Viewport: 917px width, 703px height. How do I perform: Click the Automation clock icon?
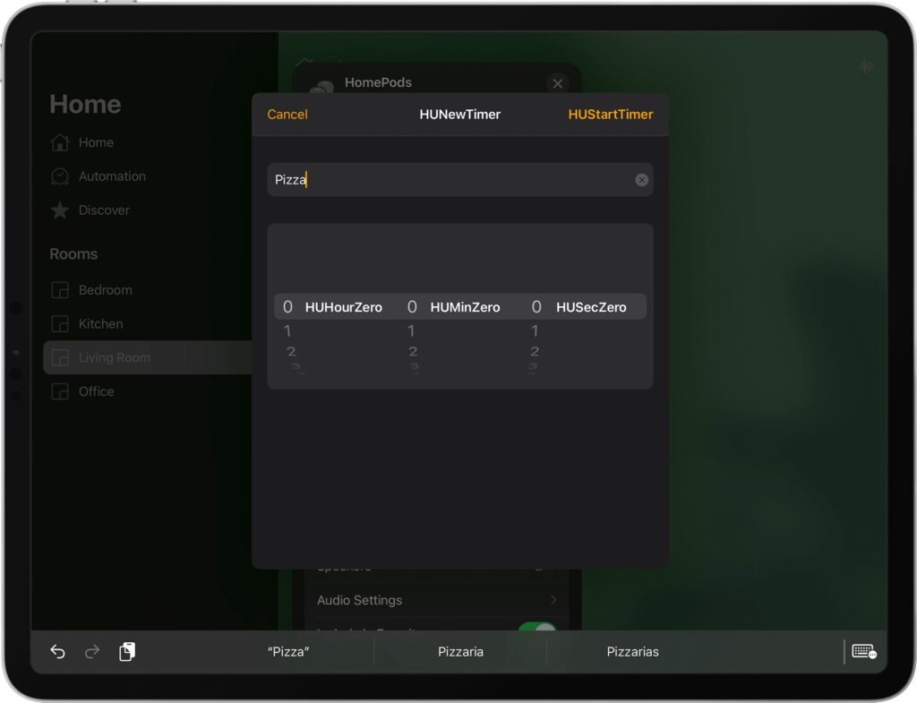pos(60,176)
